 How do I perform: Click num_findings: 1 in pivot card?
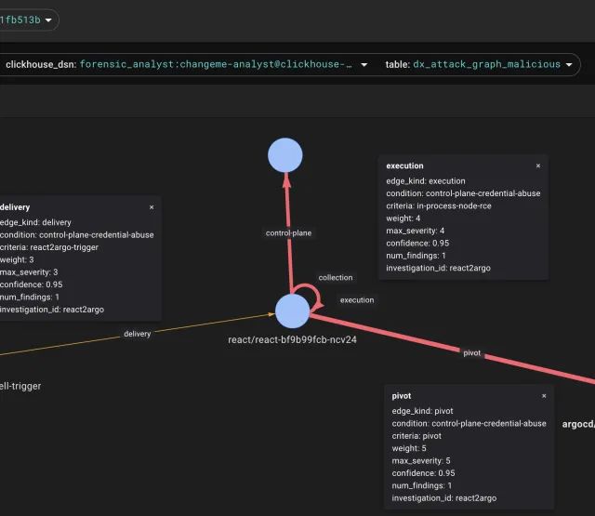pyautogui.click(x=422, y=485)
